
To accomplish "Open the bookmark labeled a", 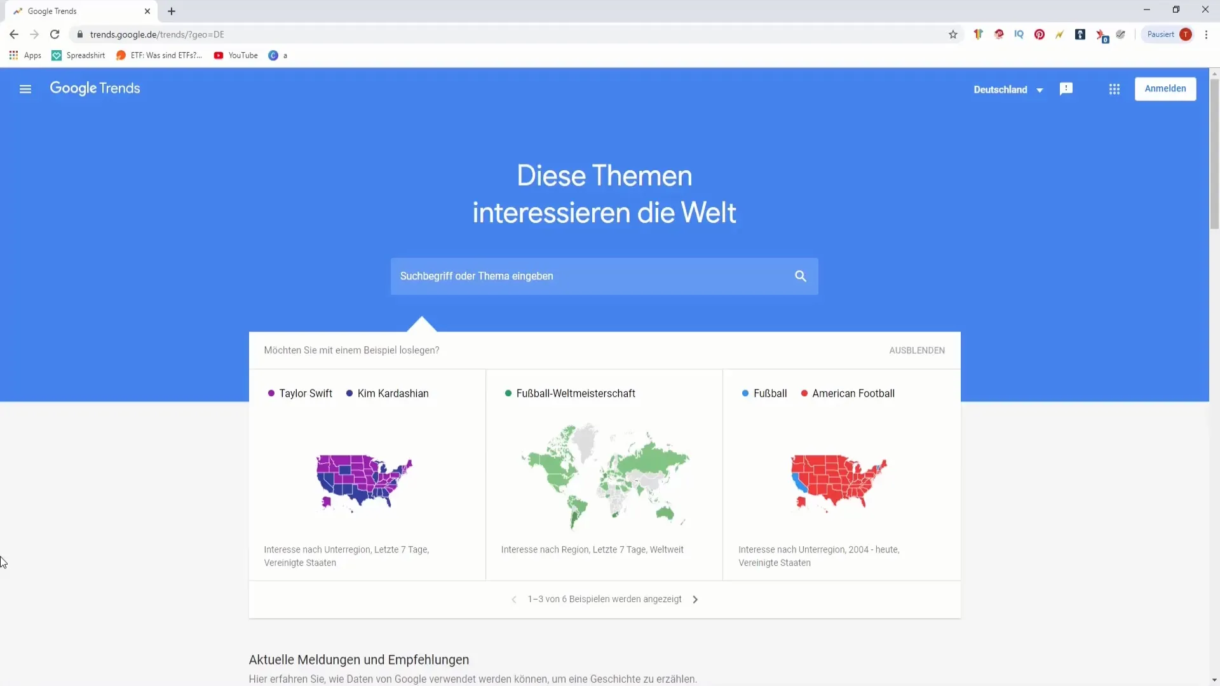I will tap(278, 55).
